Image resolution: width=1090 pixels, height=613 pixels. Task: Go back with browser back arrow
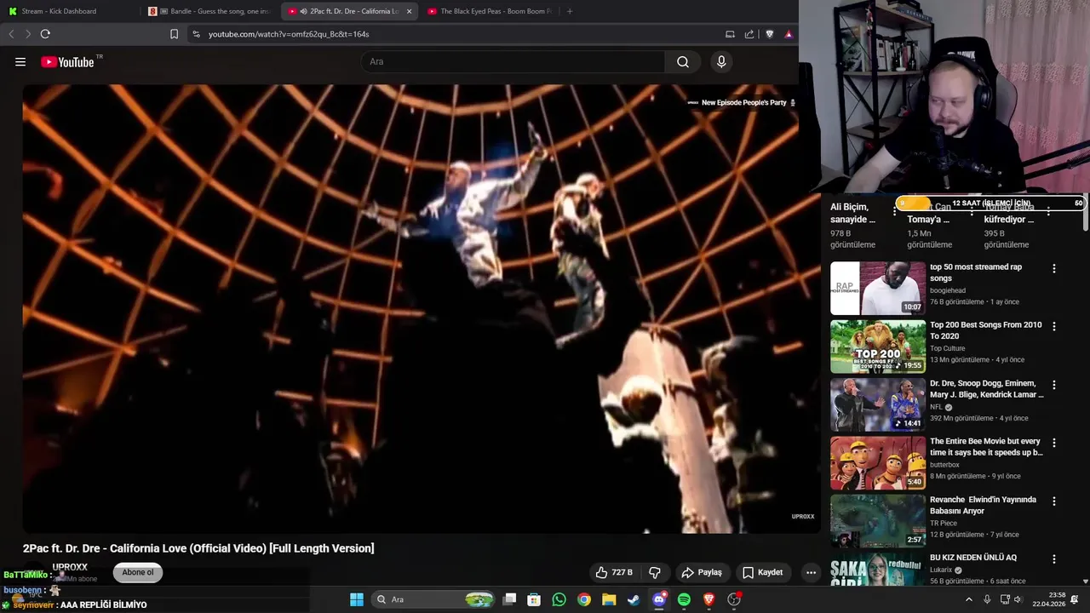click(x=11, y=34)
